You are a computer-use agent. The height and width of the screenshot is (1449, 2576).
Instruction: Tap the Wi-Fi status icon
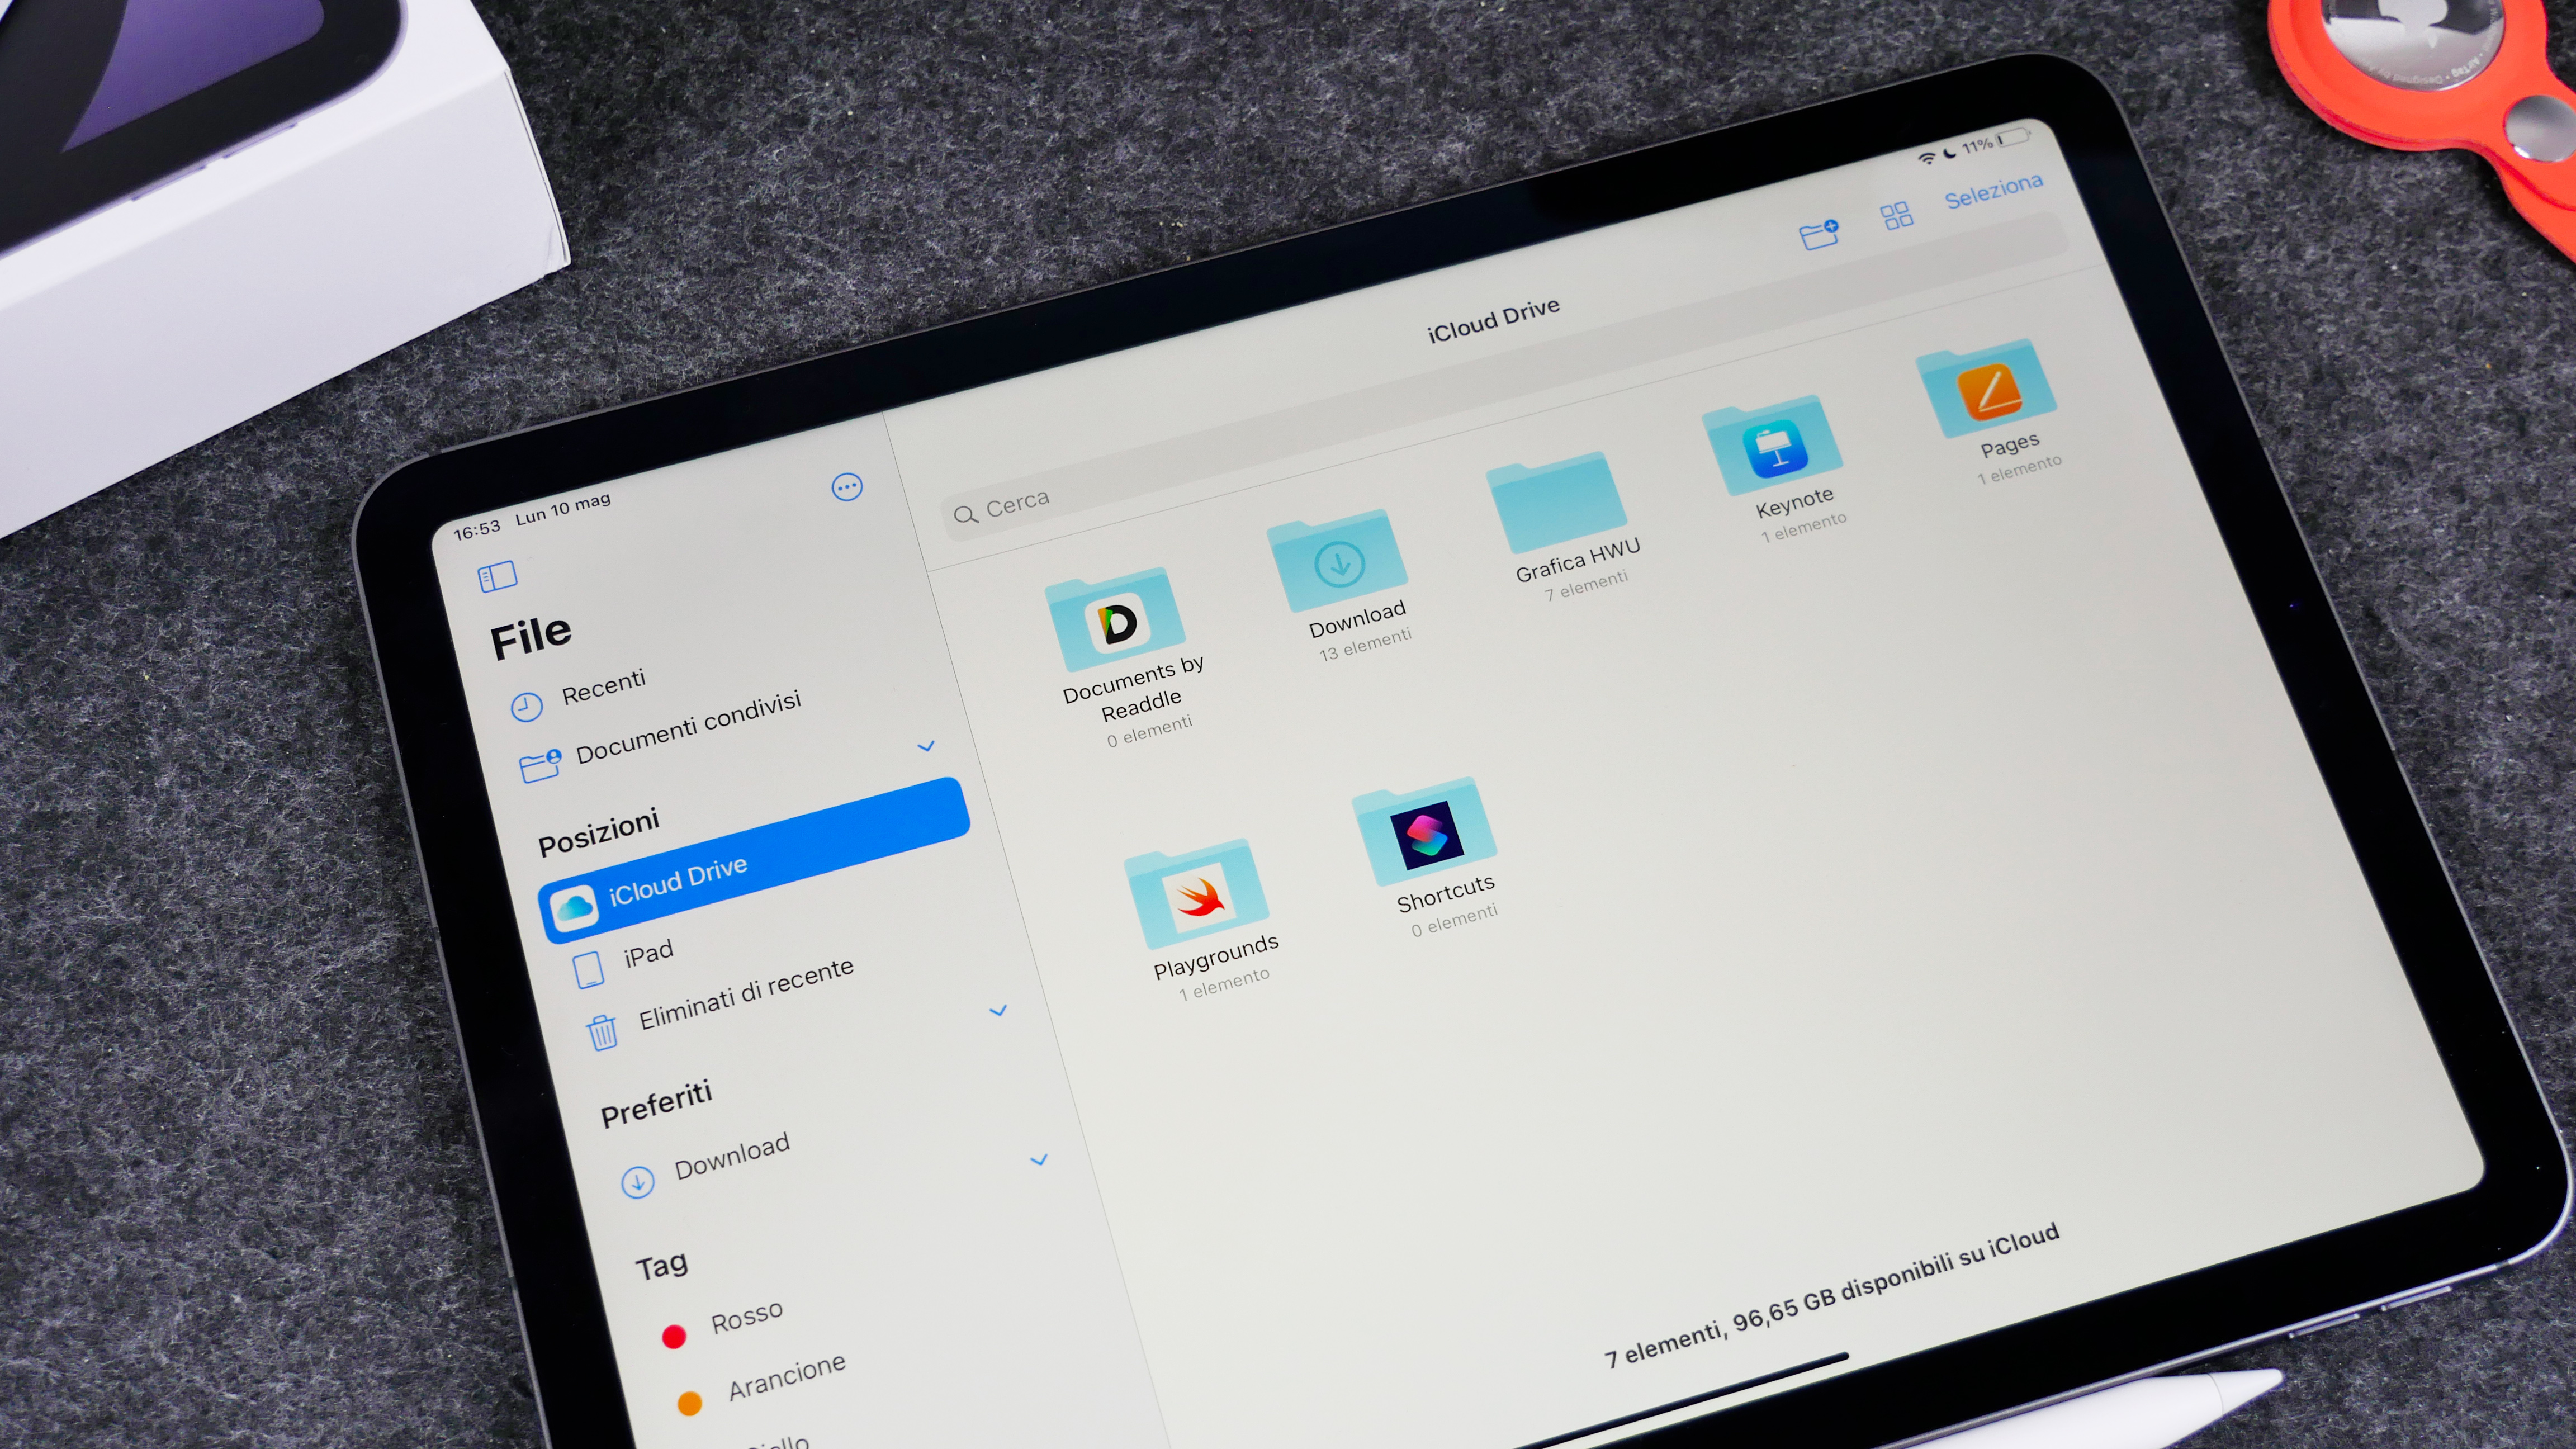tap(1926, 158)
